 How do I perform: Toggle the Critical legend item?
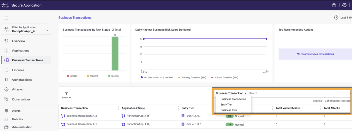[72, 76]
